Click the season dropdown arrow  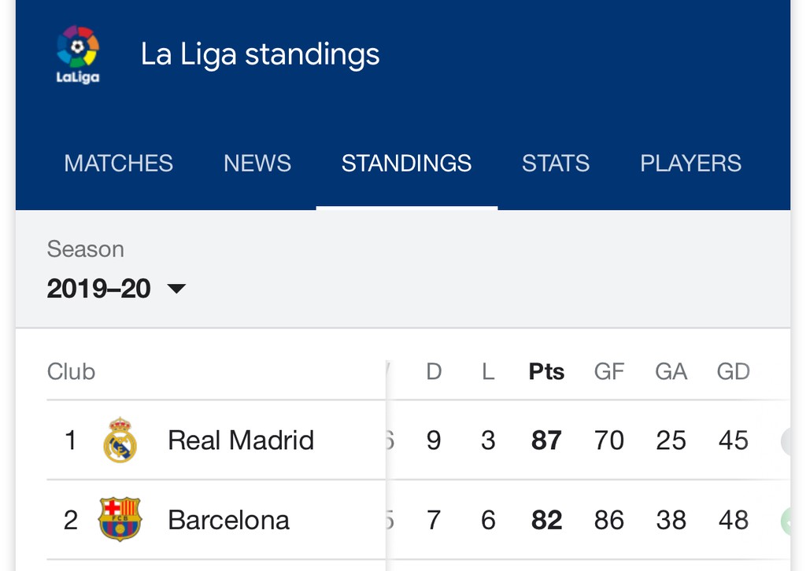pos(176,289)
